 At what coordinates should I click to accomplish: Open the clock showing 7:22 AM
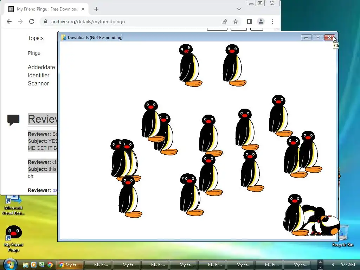tap(347, 265)
